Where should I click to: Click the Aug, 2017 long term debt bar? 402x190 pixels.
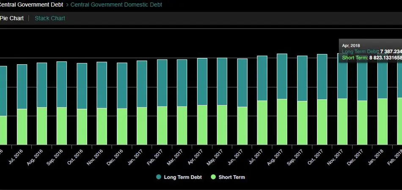tap(282, 76)
